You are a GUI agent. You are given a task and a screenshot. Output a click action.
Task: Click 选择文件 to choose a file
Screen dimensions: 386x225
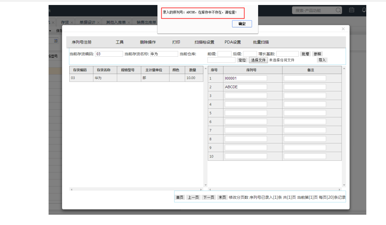258,60
